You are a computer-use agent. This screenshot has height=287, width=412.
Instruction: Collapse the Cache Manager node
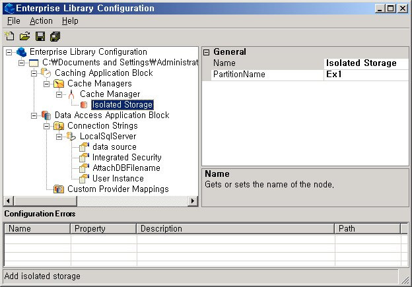coord(59,94)
